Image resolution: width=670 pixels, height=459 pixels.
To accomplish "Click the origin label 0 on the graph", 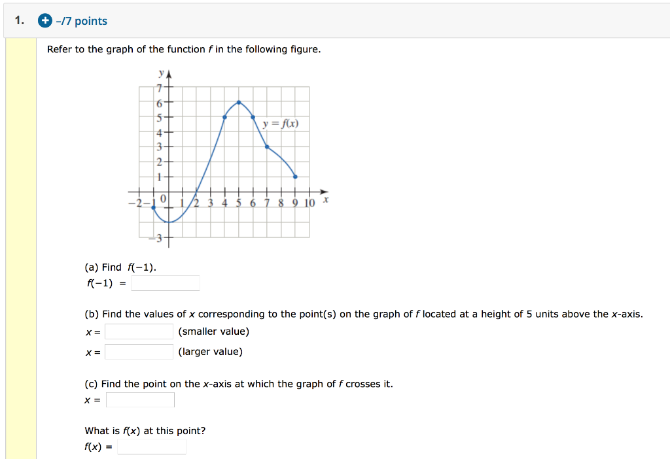I will (162, 199).
